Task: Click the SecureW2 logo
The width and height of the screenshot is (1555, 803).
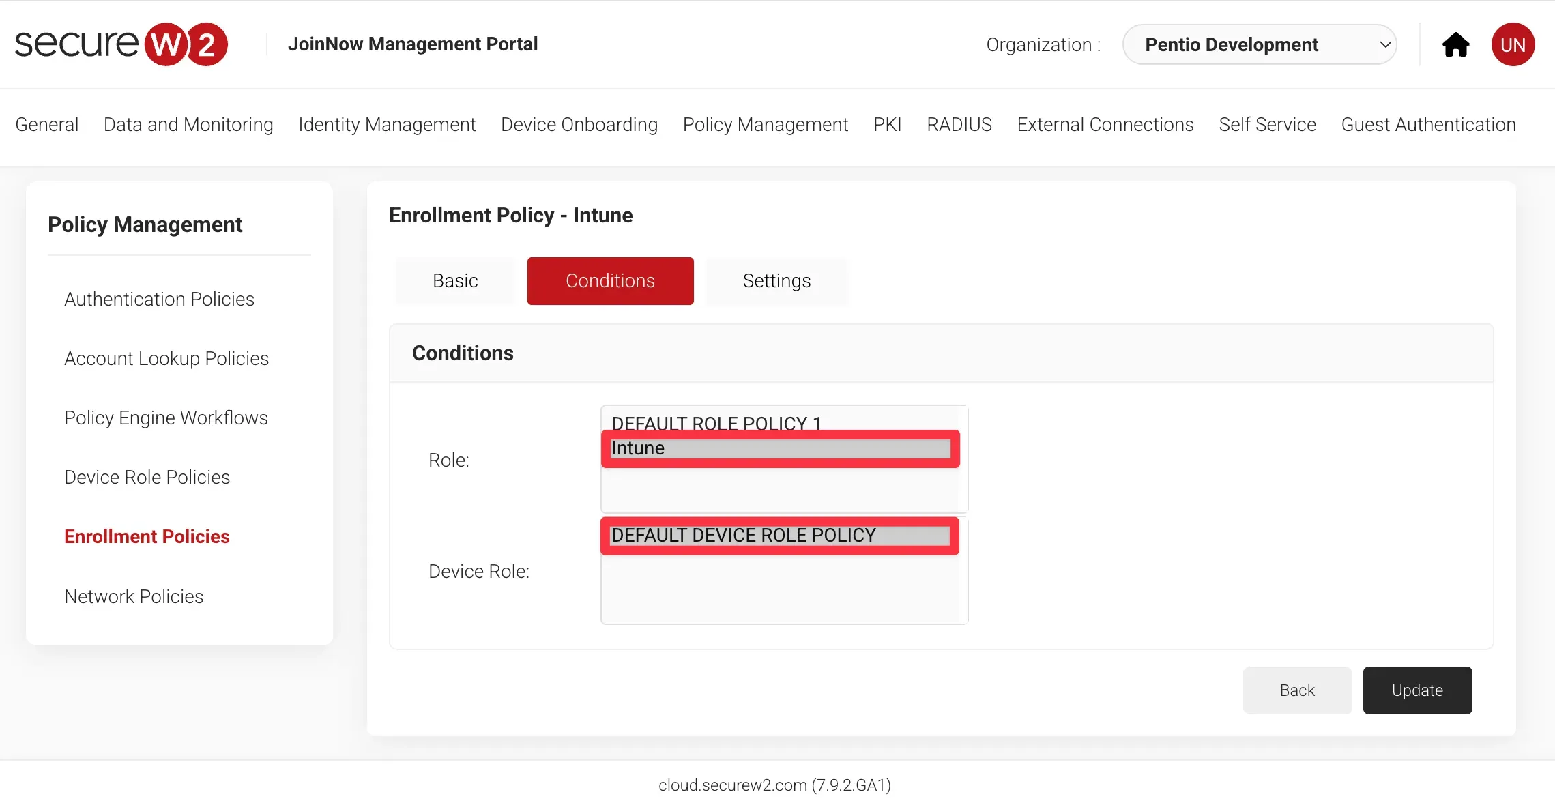Action: coord(121,44)
